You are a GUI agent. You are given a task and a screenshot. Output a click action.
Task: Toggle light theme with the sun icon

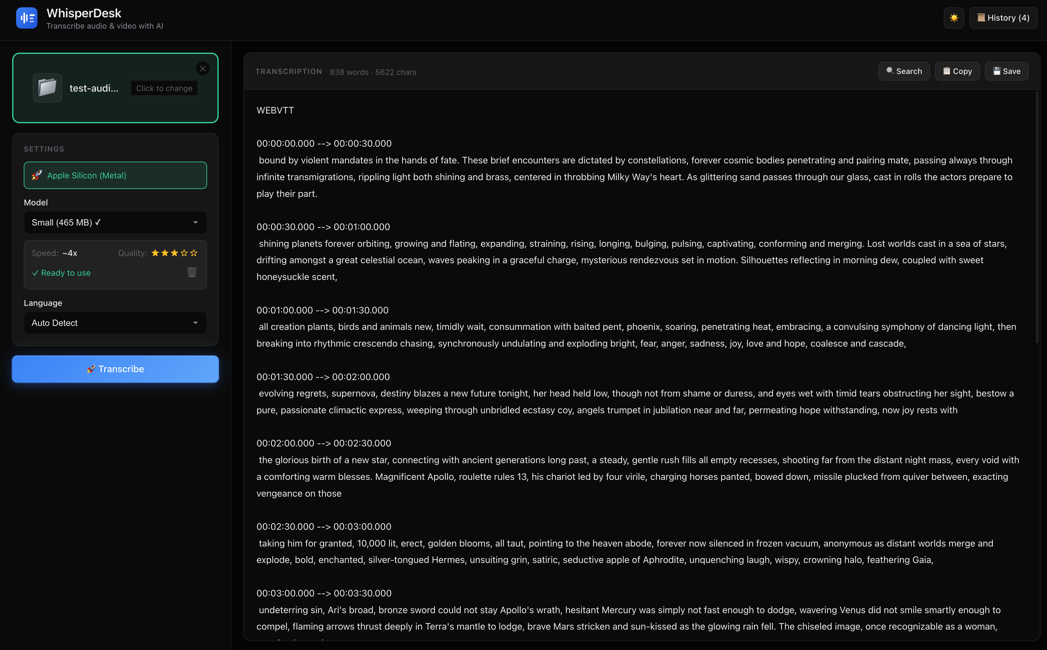coord(954,18)
